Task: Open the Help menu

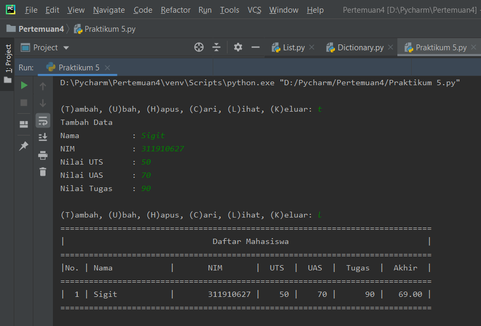Action: pyautogui.click(x=315, y=10)
